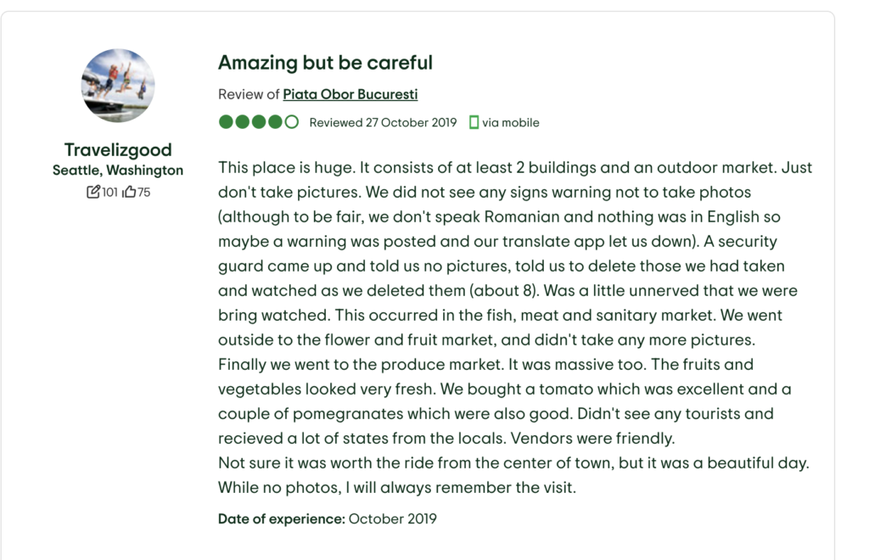Click the first green rating bubble
869x560 pixels.
pyautogui.click(x=226, y=122)
